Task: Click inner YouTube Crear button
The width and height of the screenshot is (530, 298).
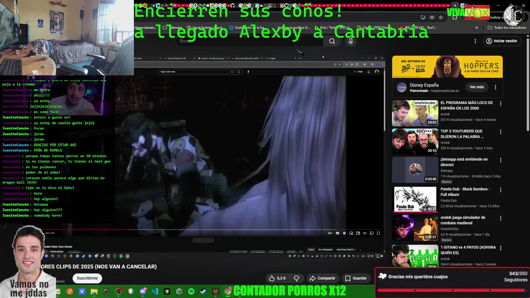Action: coord(358,72)
